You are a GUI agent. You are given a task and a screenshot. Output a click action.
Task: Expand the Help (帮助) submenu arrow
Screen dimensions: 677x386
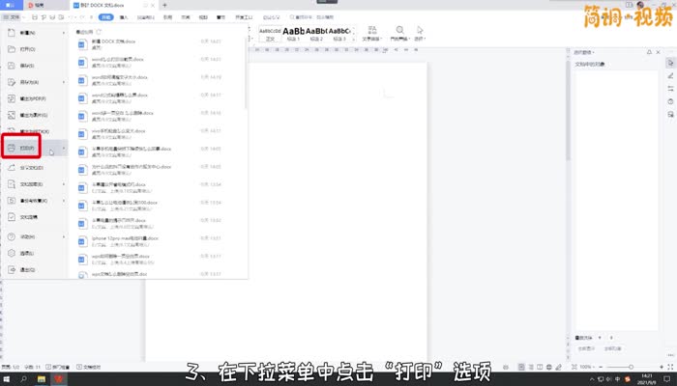(x=64, y=236)
